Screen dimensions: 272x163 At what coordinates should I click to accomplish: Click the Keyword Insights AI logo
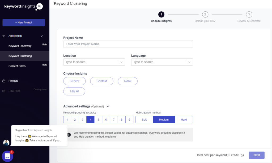23,7
